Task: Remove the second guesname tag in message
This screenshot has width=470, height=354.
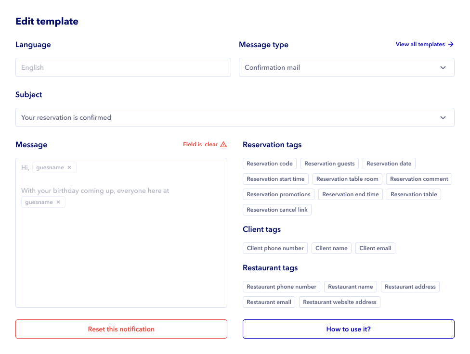Action: click(x=58, y=202)
